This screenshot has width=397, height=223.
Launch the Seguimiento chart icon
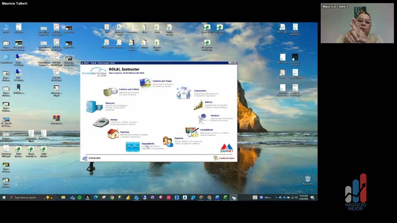(133, 146)
